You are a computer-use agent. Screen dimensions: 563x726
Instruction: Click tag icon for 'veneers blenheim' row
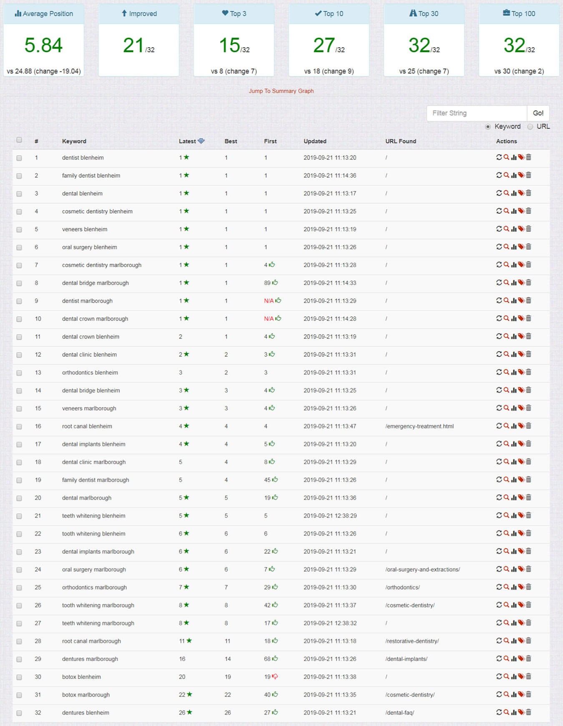521,229
